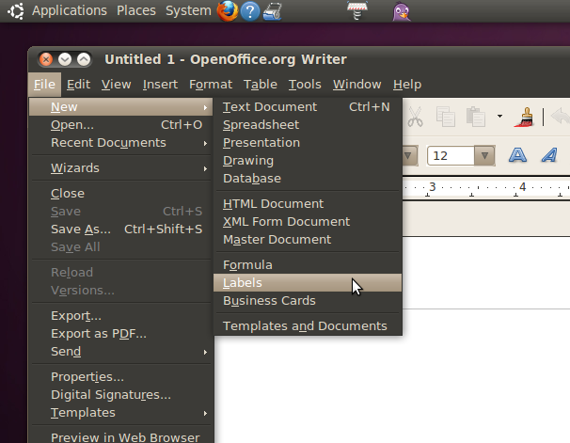The image size is (570, 443).
Task: Click the Copy icon in the toolbar
Action: pos(446,117)
